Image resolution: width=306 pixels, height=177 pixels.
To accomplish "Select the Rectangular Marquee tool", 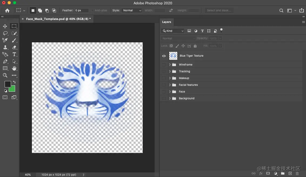I will click(14, 26).
